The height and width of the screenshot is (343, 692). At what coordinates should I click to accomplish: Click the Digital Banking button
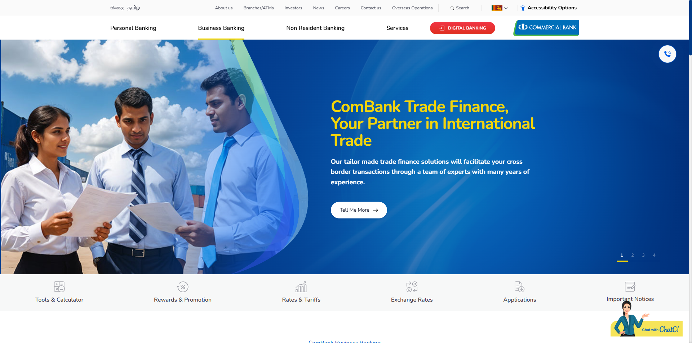pyautogui.click(x=462, y=28)
